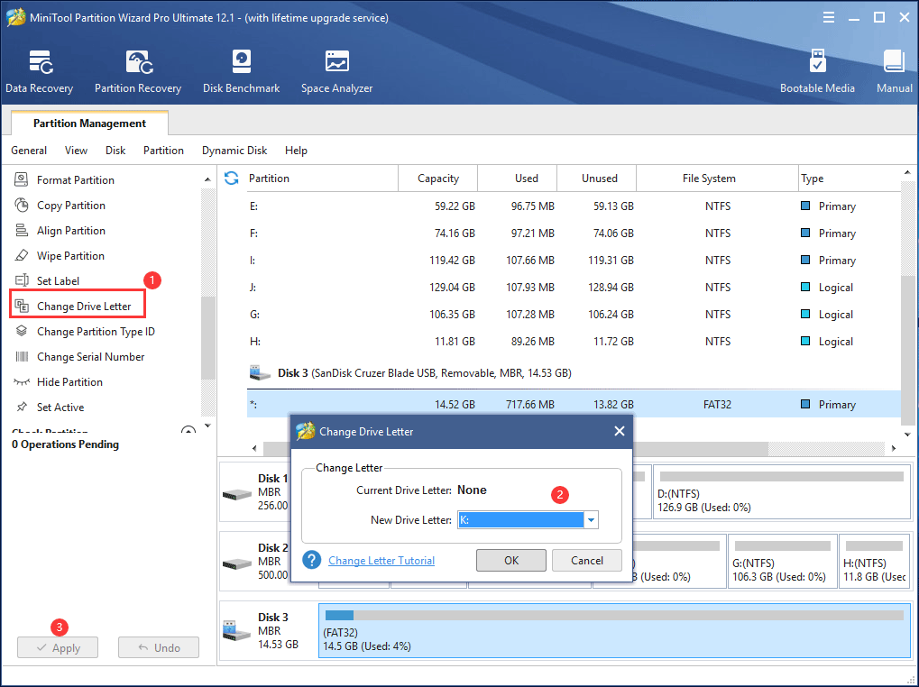The height and width of the screenshot is (687, 919).
Task: Open the Data Recovery tool
Action: click(40, 71)
